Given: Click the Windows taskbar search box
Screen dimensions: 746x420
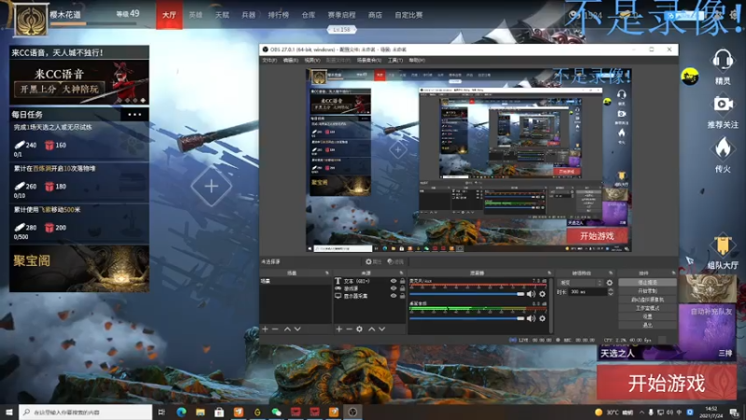Looking at the screenshot, I should [x=85, y=412].
